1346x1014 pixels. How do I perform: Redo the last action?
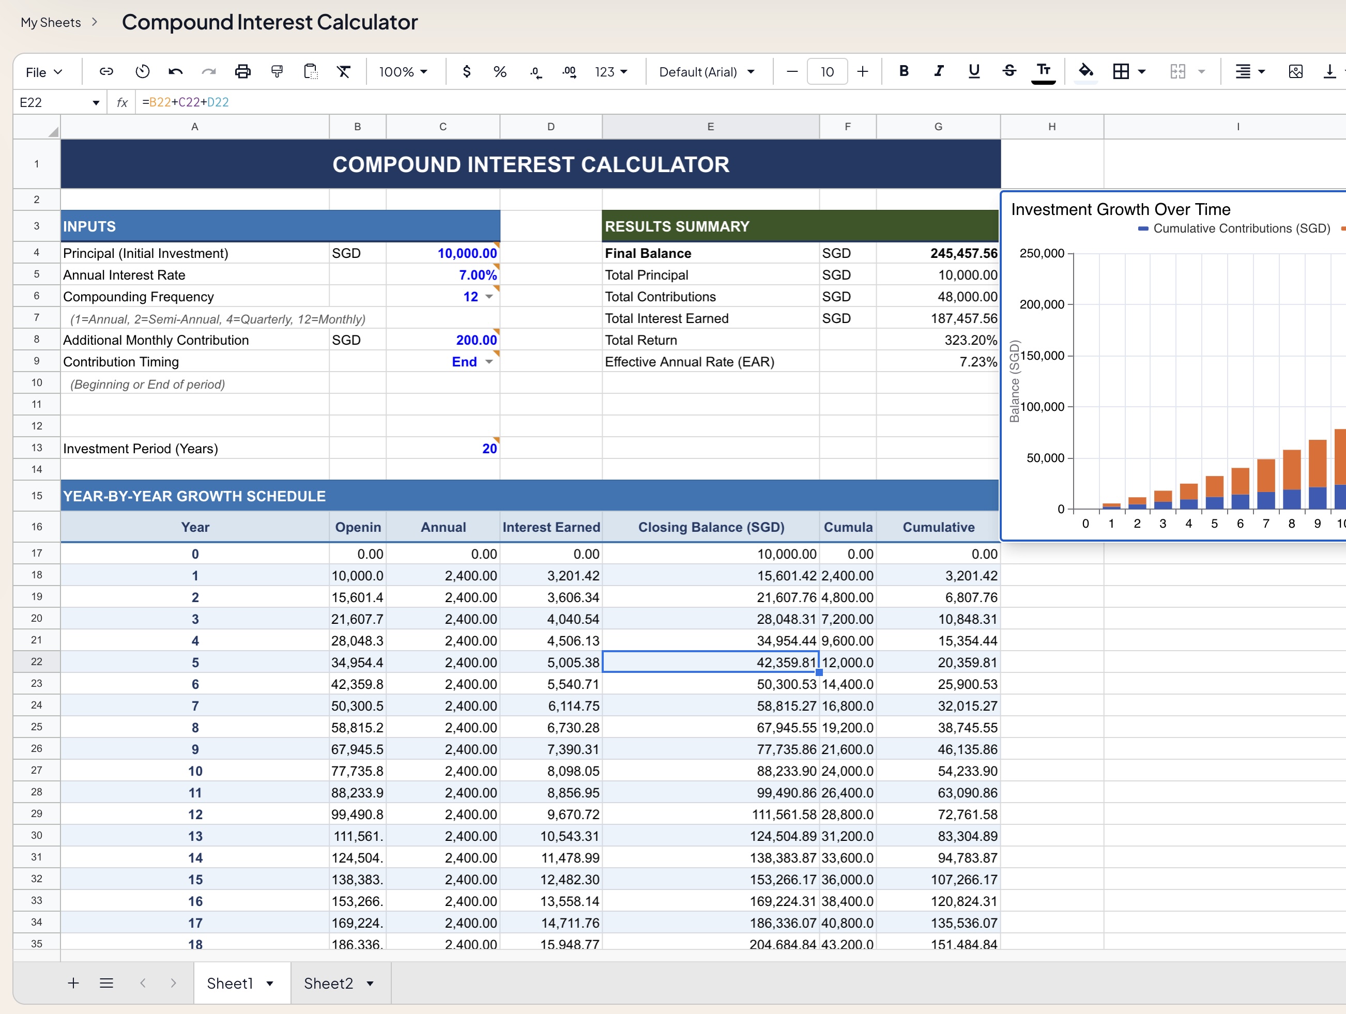(209, 72)
